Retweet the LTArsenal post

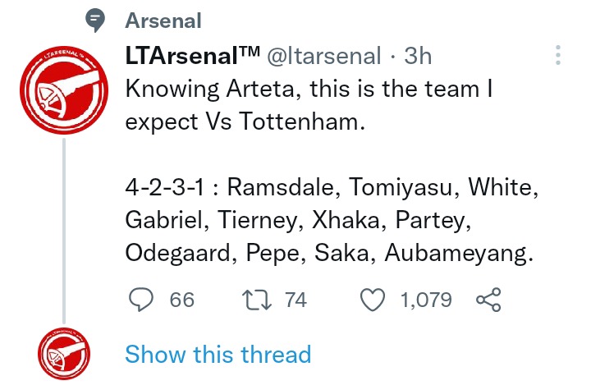point(256,300)
